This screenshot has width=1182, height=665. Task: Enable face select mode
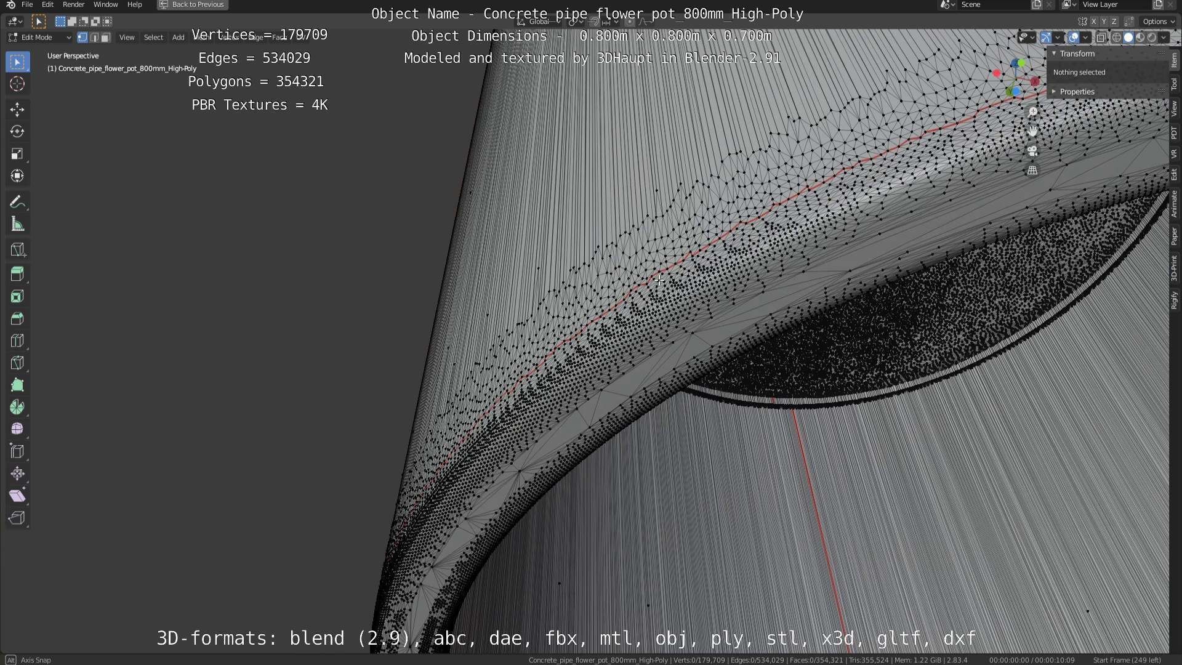[x=105, y=38]
